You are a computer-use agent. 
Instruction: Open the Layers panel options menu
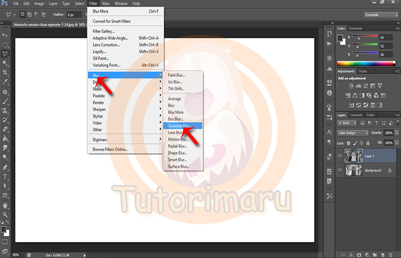click(398, 115)
